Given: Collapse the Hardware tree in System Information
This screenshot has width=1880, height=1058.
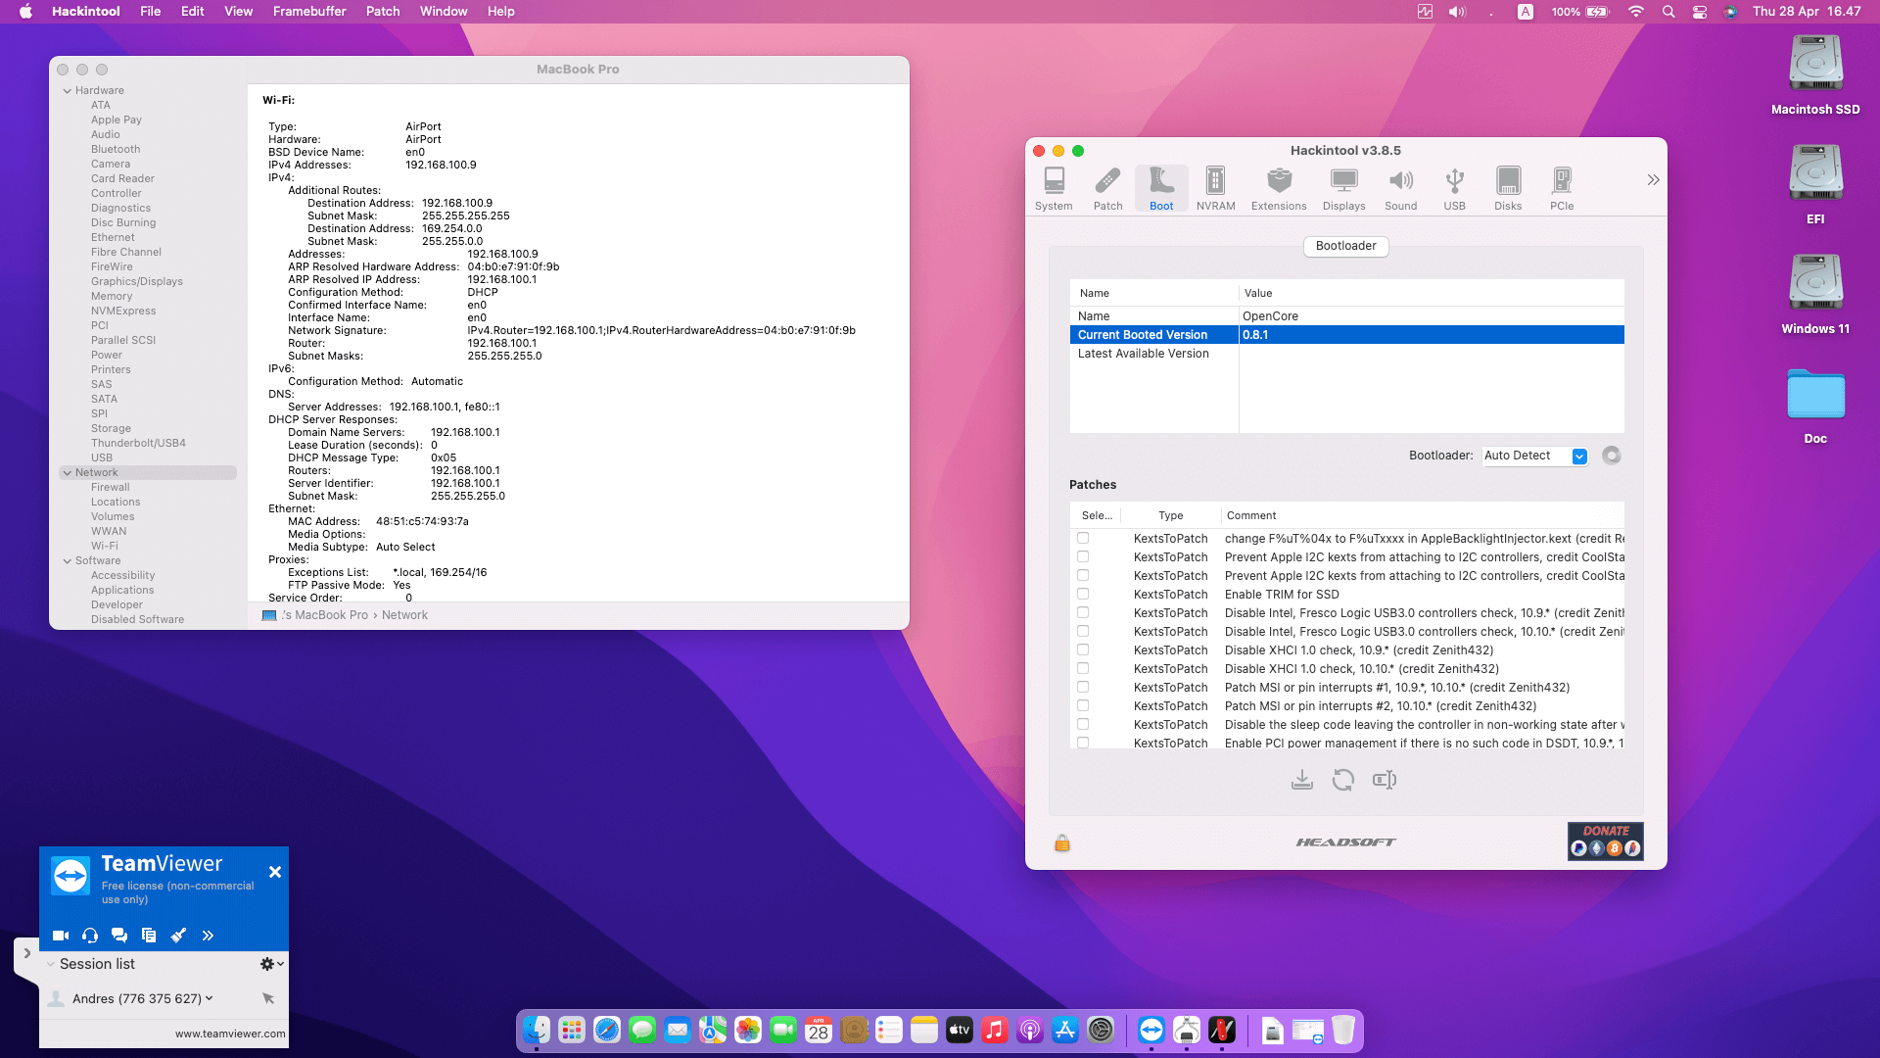Looking at the screenshot, I should [68, 91].
